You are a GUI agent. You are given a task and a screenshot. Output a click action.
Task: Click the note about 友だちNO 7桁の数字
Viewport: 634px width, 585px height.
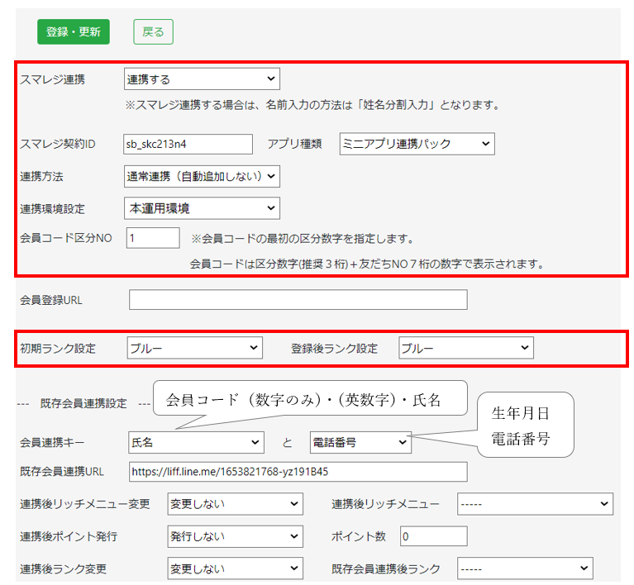point(367,264)
